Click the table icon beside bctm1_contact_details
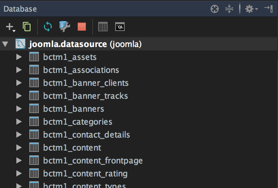The height and width of the screenshot is (188, 278). 34,134
